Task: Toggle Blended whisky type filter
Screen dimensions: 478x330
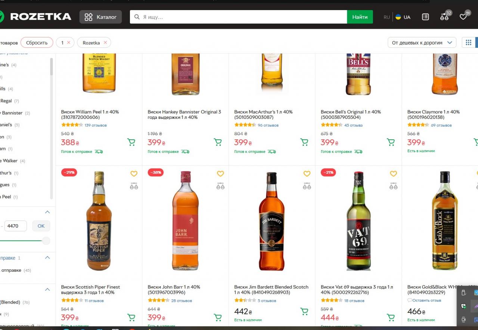Action: pyautogui.click(x=10, y=302)
